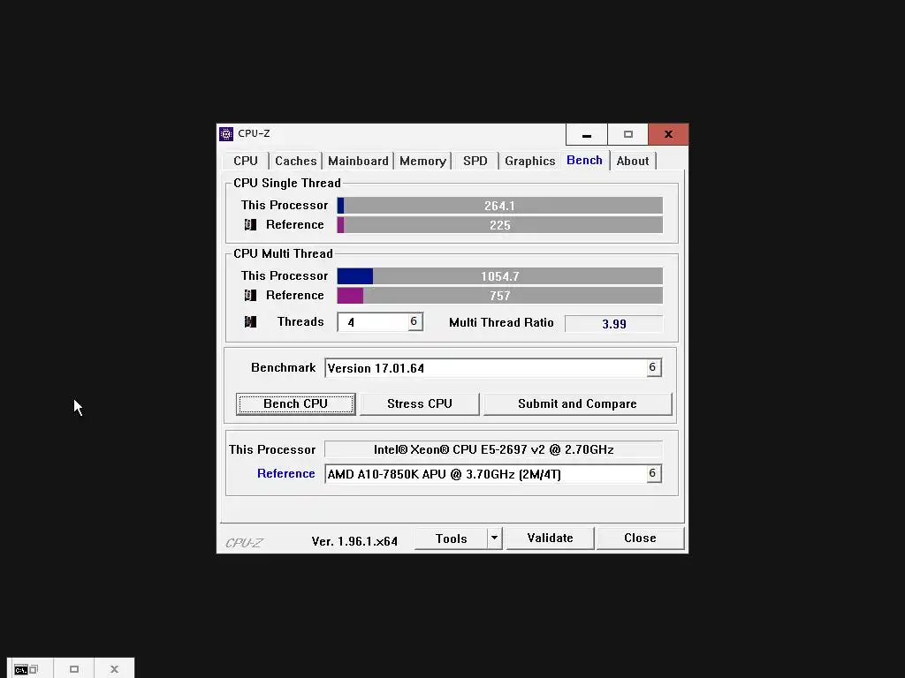Screen dimensions: 905x678
Task: Click the Validate button
Action: coord(550,538)
